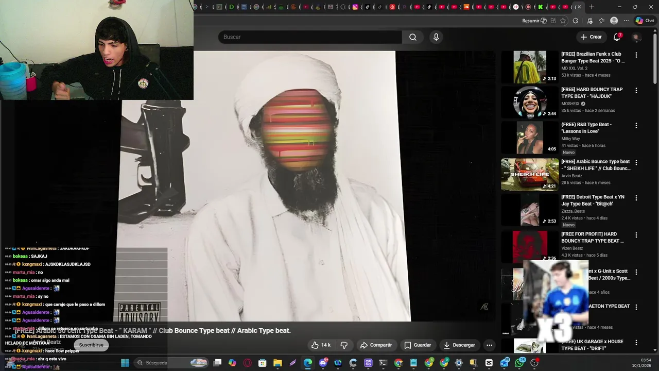
Task: Open Edge media control music icon
Action: [589, 21]
